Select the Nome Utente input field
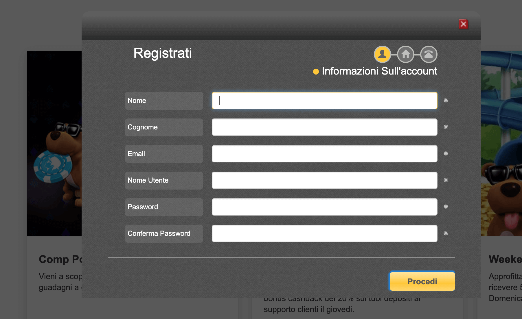The height and width of the screenshot is (319, 522). click(x=324, y=180)
